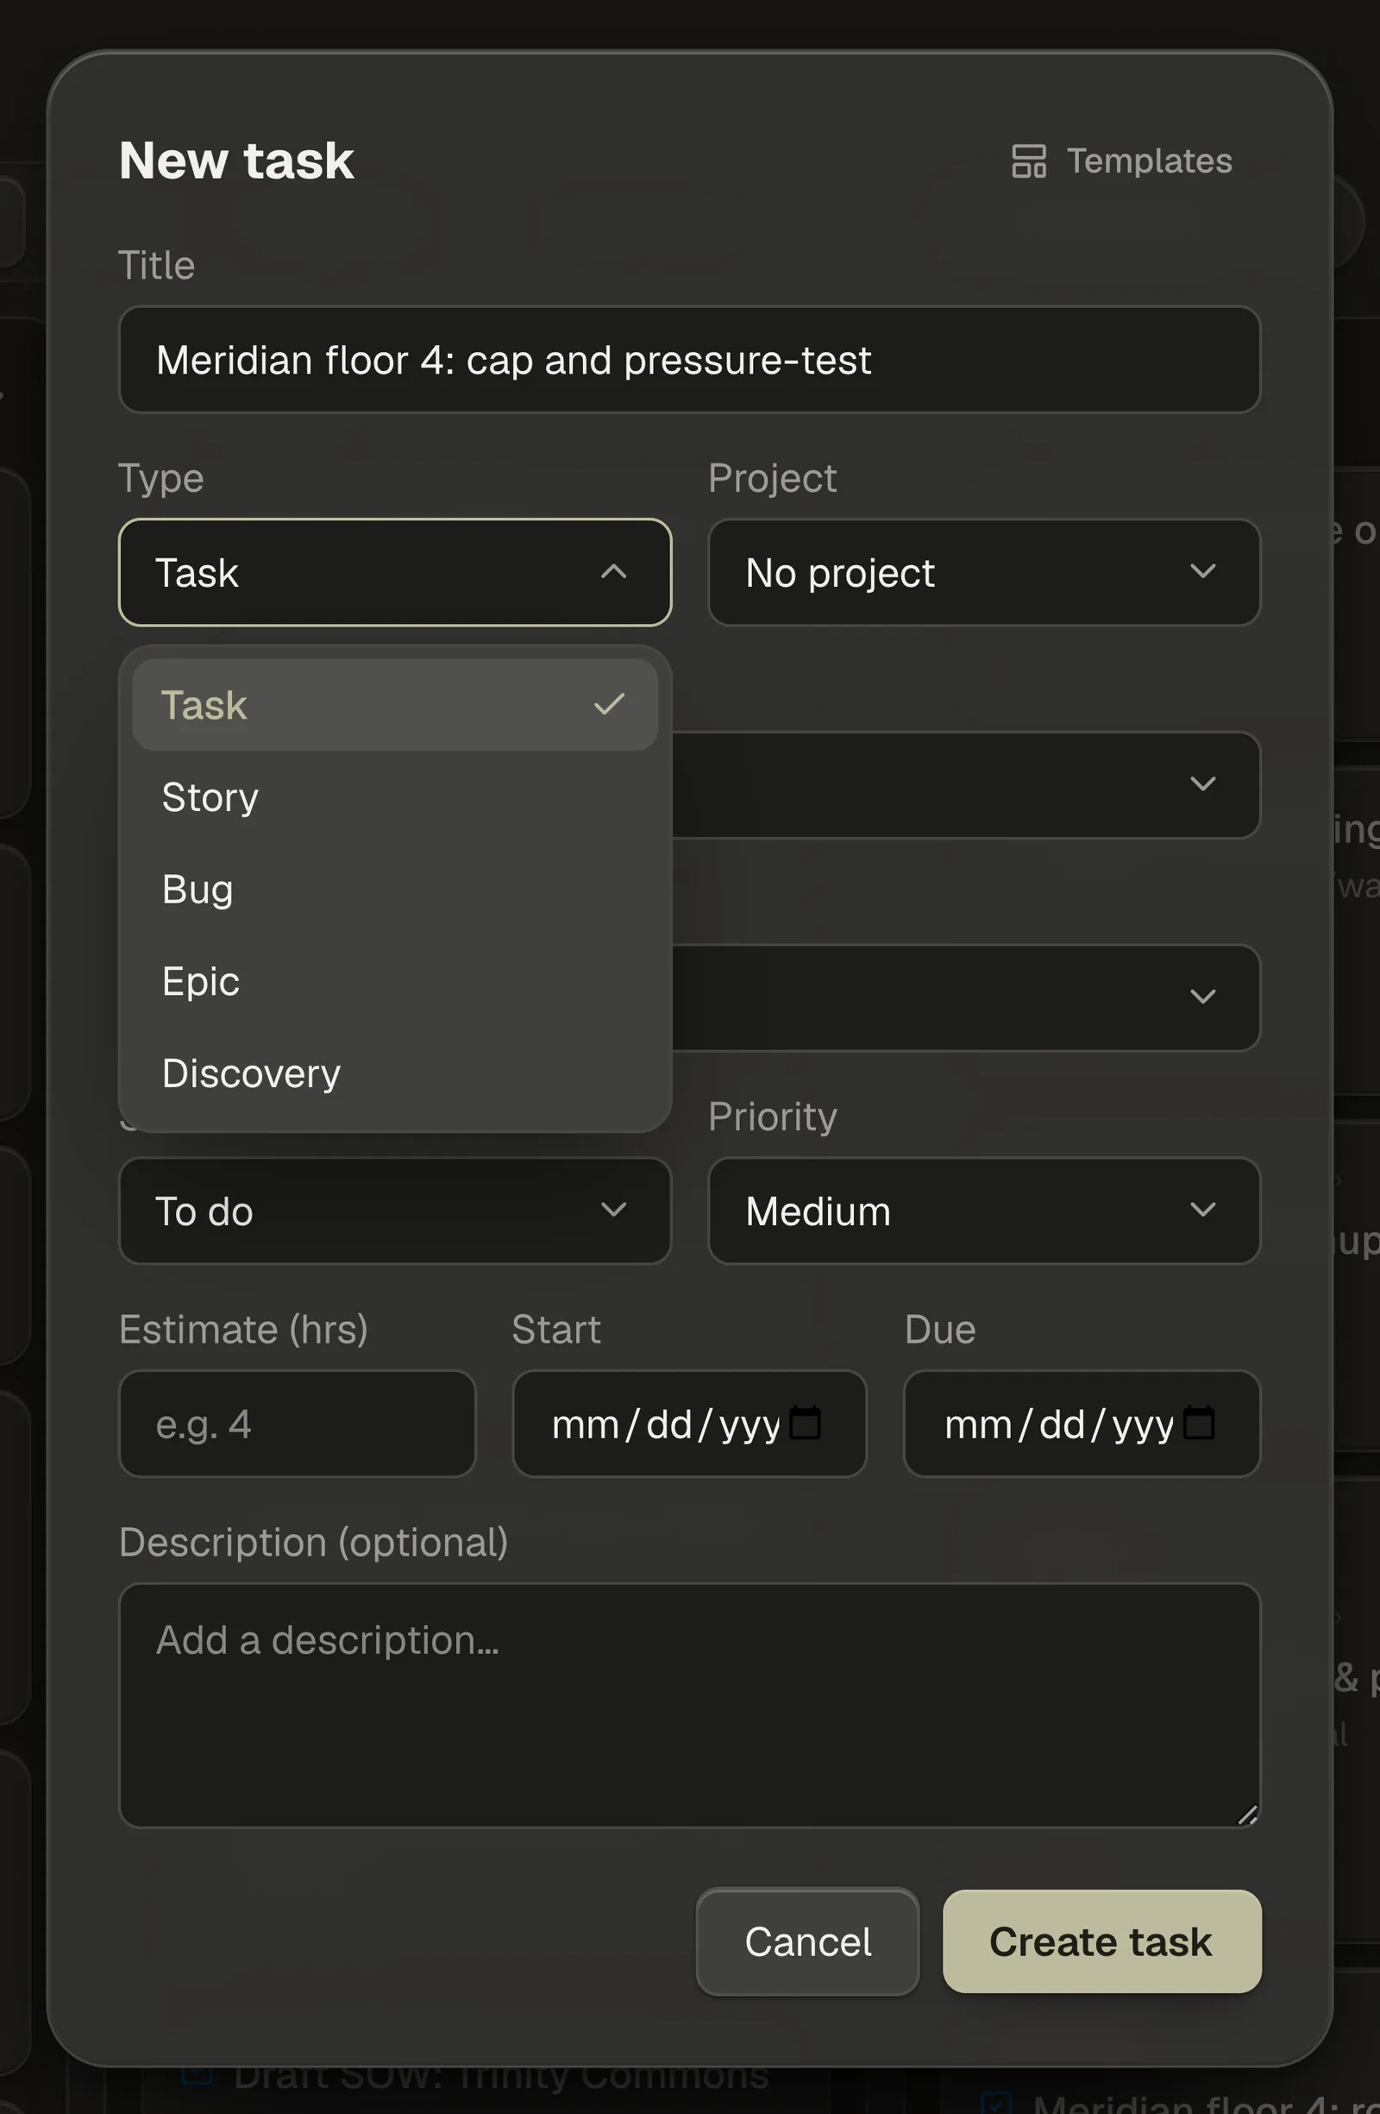1380x2114 pixels.
Task: Grab the description resize handle
Action: (1247, 1815)
